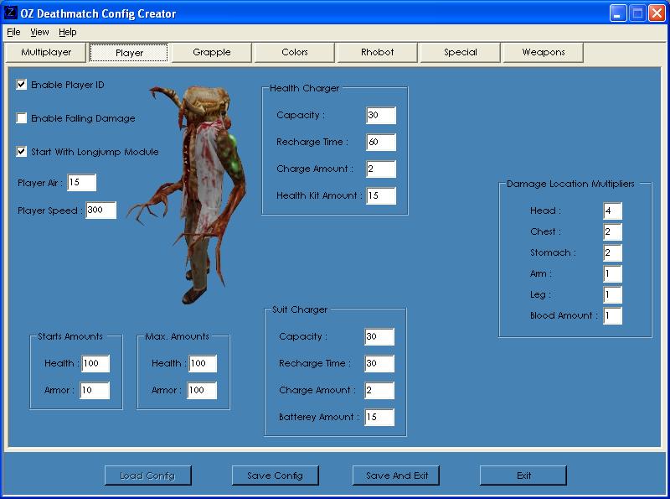Open the View menu

coord(39,32)
